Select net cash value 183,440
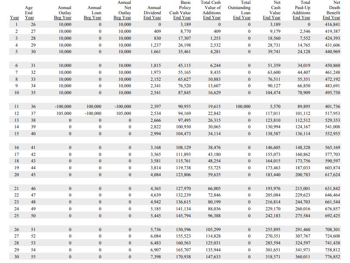Image resolution: width=350 pixels, height=263 pixels. pyautogui.click(x=273, y=175)
